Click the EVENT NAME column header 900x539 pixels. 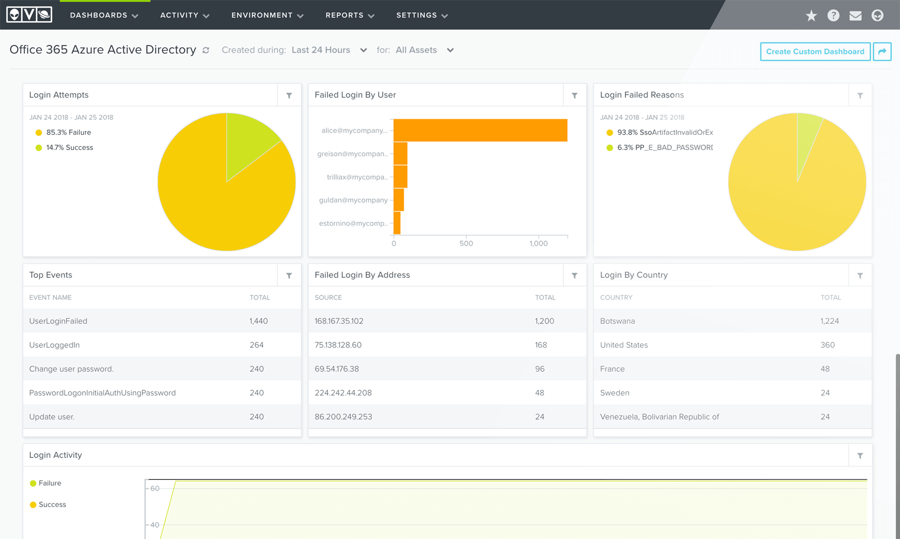50,298
